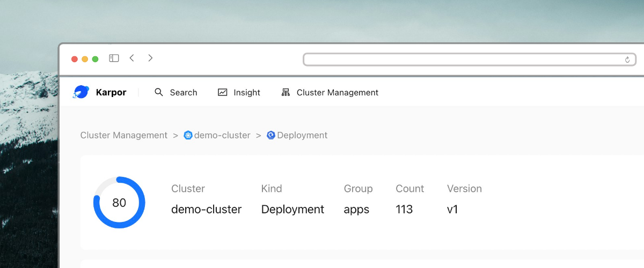Reload the page using the refresh icon
The image size is (644, 268).
coord(627,59)
